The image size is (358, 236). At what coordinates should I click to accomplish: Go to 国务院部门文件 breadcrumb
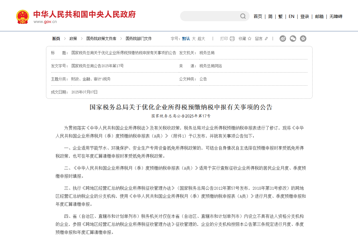tap(139, 39)
